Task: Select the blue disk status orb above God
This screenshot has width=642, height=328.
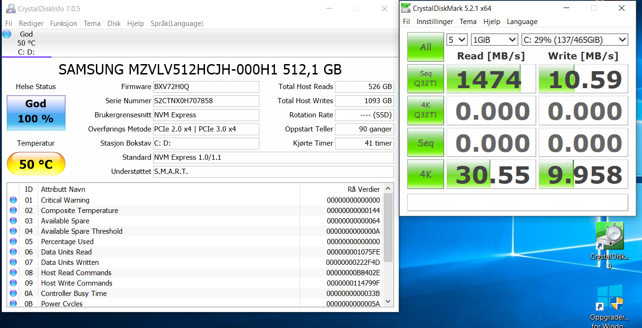Action: [7, 34]
